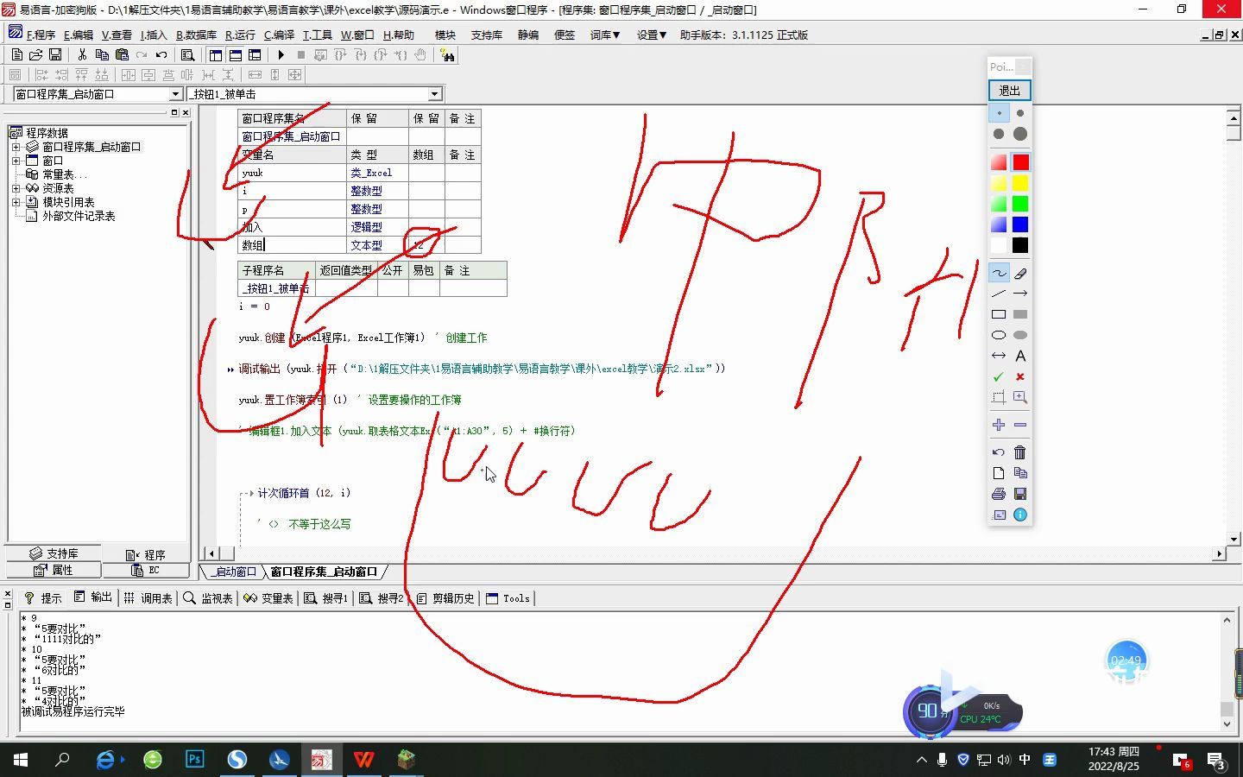The image size is (1243, 777).
Task: Expand the 资源表 tree node
Action: click(x=16, y=188)
